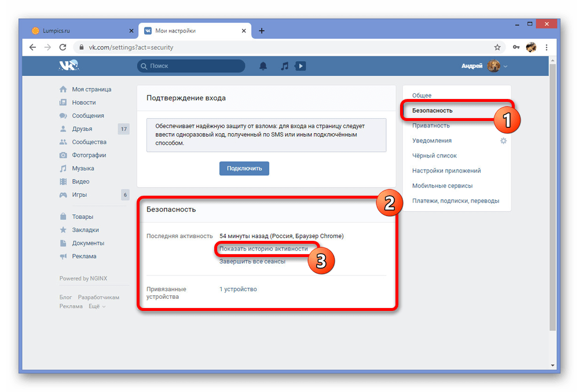Screen dimensions: 579x392
Task: Click Завершить все сеансы link
Action: 252,261
